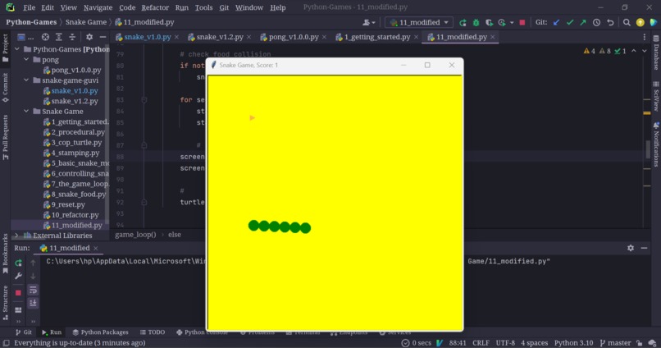Click the collapse all icon in Project panel

tap(72, 37)
